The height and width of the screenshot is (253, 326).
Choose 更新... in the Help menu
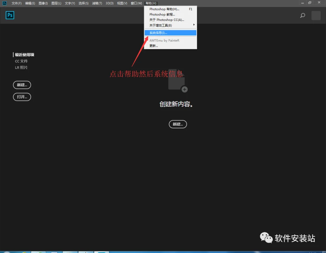[x=171, y=46]
